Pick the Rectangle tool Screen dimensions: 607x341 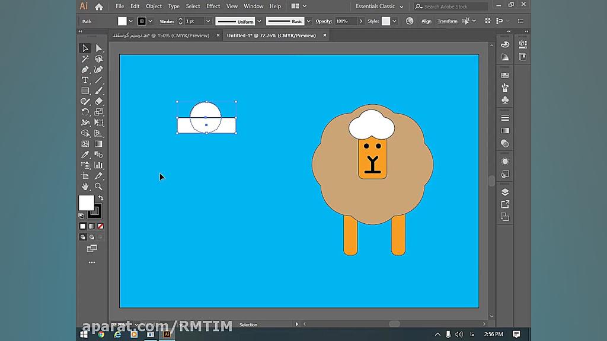[x=85, y=91]
